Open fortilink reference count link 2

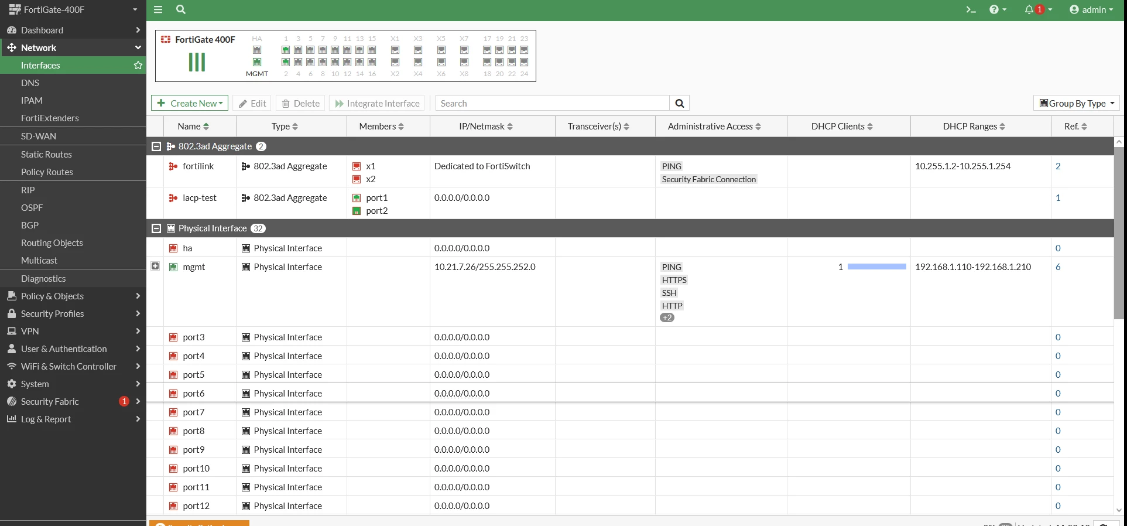click(x=1058, y=166)
